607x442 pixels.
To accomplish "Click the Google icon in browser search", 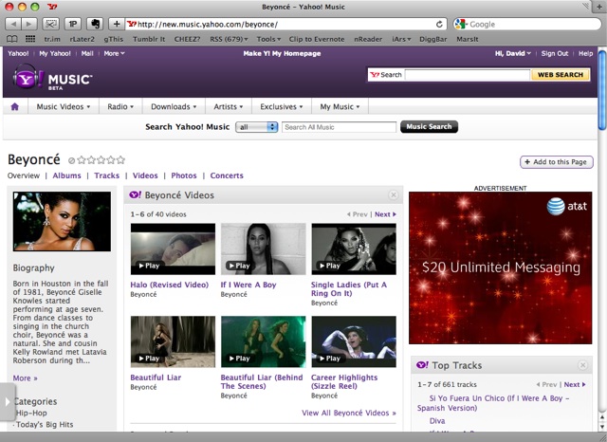I will point(460,24).
